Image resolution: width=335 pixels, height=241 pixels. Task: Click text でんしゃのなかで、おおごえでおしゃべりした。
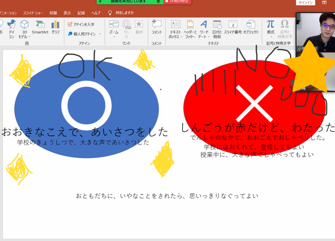click(258, 137)
